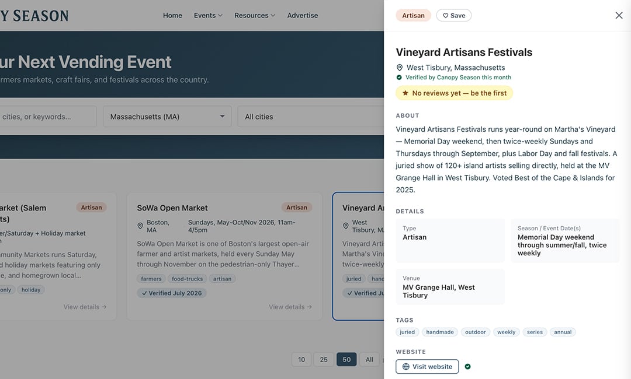Click the Artisan badge on the Salem market card

pos(91,207)
